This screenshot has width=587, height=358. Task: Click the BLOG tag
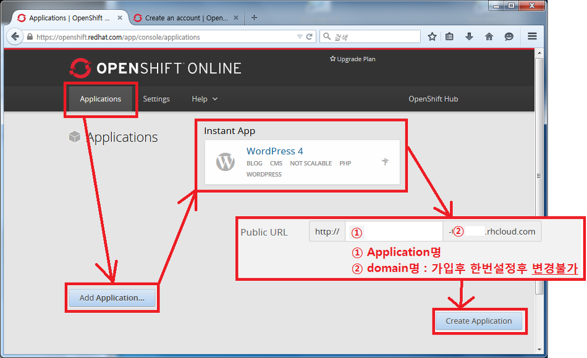254,163
